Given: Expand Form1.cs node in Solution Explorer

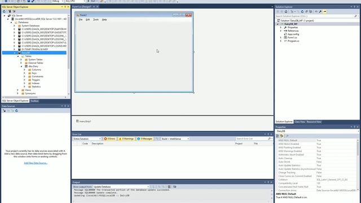Looking at the screenshot, I should point(281,38).
